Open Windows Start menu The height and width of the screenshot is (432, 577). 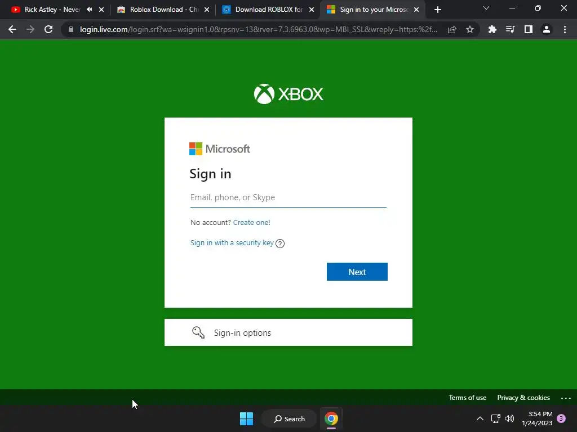[246, 418]
